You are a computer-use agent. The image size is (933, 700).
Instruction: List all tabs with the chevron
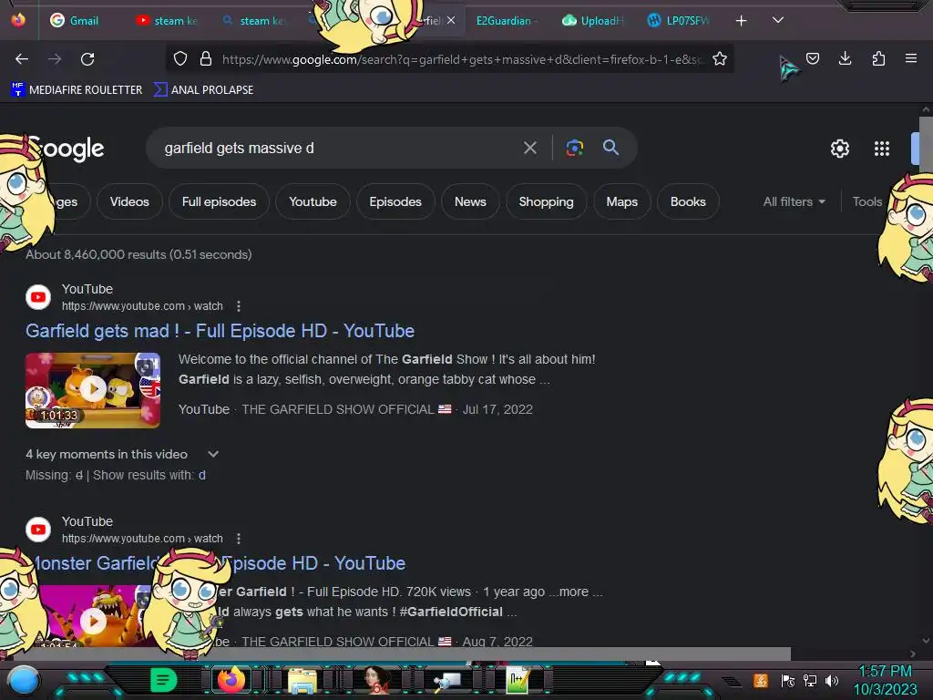click(x=778, y=20)
